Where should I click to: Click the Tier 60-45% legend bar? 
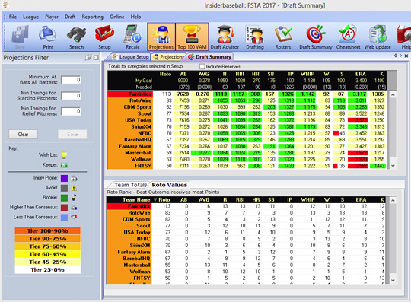[x=48, y=254]
